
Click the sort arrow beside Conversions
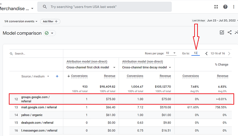[x=69, y=76]
